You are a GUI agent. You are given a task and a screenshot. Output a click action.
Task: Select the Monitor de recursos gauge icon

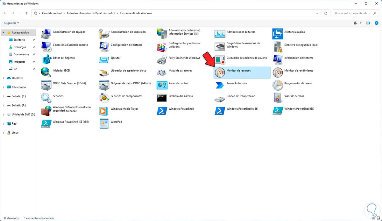pyautogui.click(x=220, y=73)
